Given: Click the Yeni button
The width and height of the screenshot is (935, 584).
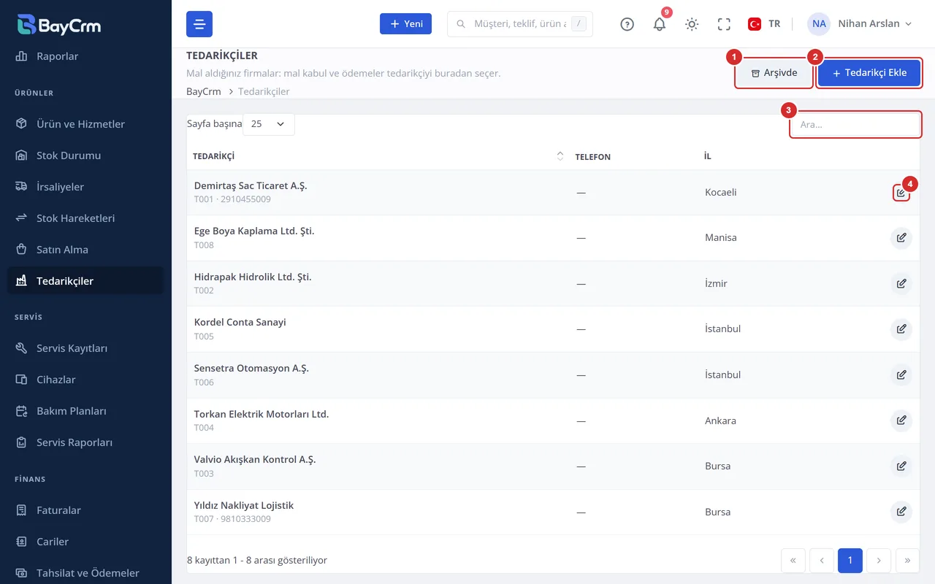Looking at the screenshot, I should pyautogui.click(x=405, y=24).
